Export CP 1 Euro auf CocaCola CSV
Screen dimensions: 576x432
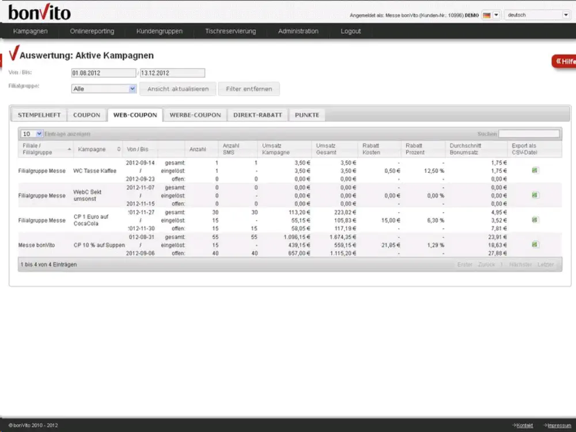pyautogui.click(x=535, y=220)
